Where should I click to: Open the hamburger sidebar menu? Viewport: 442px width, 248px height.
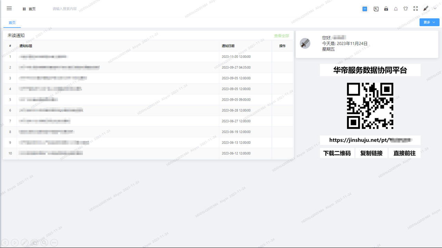pyautogui.click(x=9, y=9)
